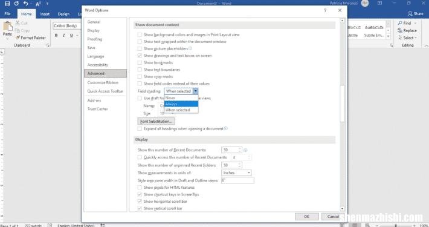429x227 pixels.
Task: Check Show background colors and images
Action: click(140, 35)
